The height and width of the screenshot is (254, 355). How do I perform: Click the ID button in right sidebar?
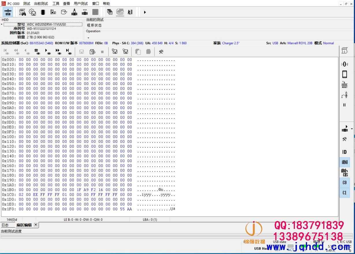[x=344, y=152]
